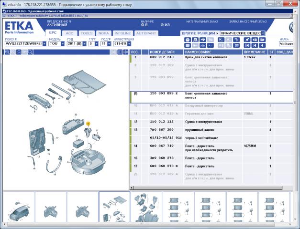Open the ПОИСК FI VIN dropdown arrow
The height and width of the screenshot is (229, 300).
(44, 44)
